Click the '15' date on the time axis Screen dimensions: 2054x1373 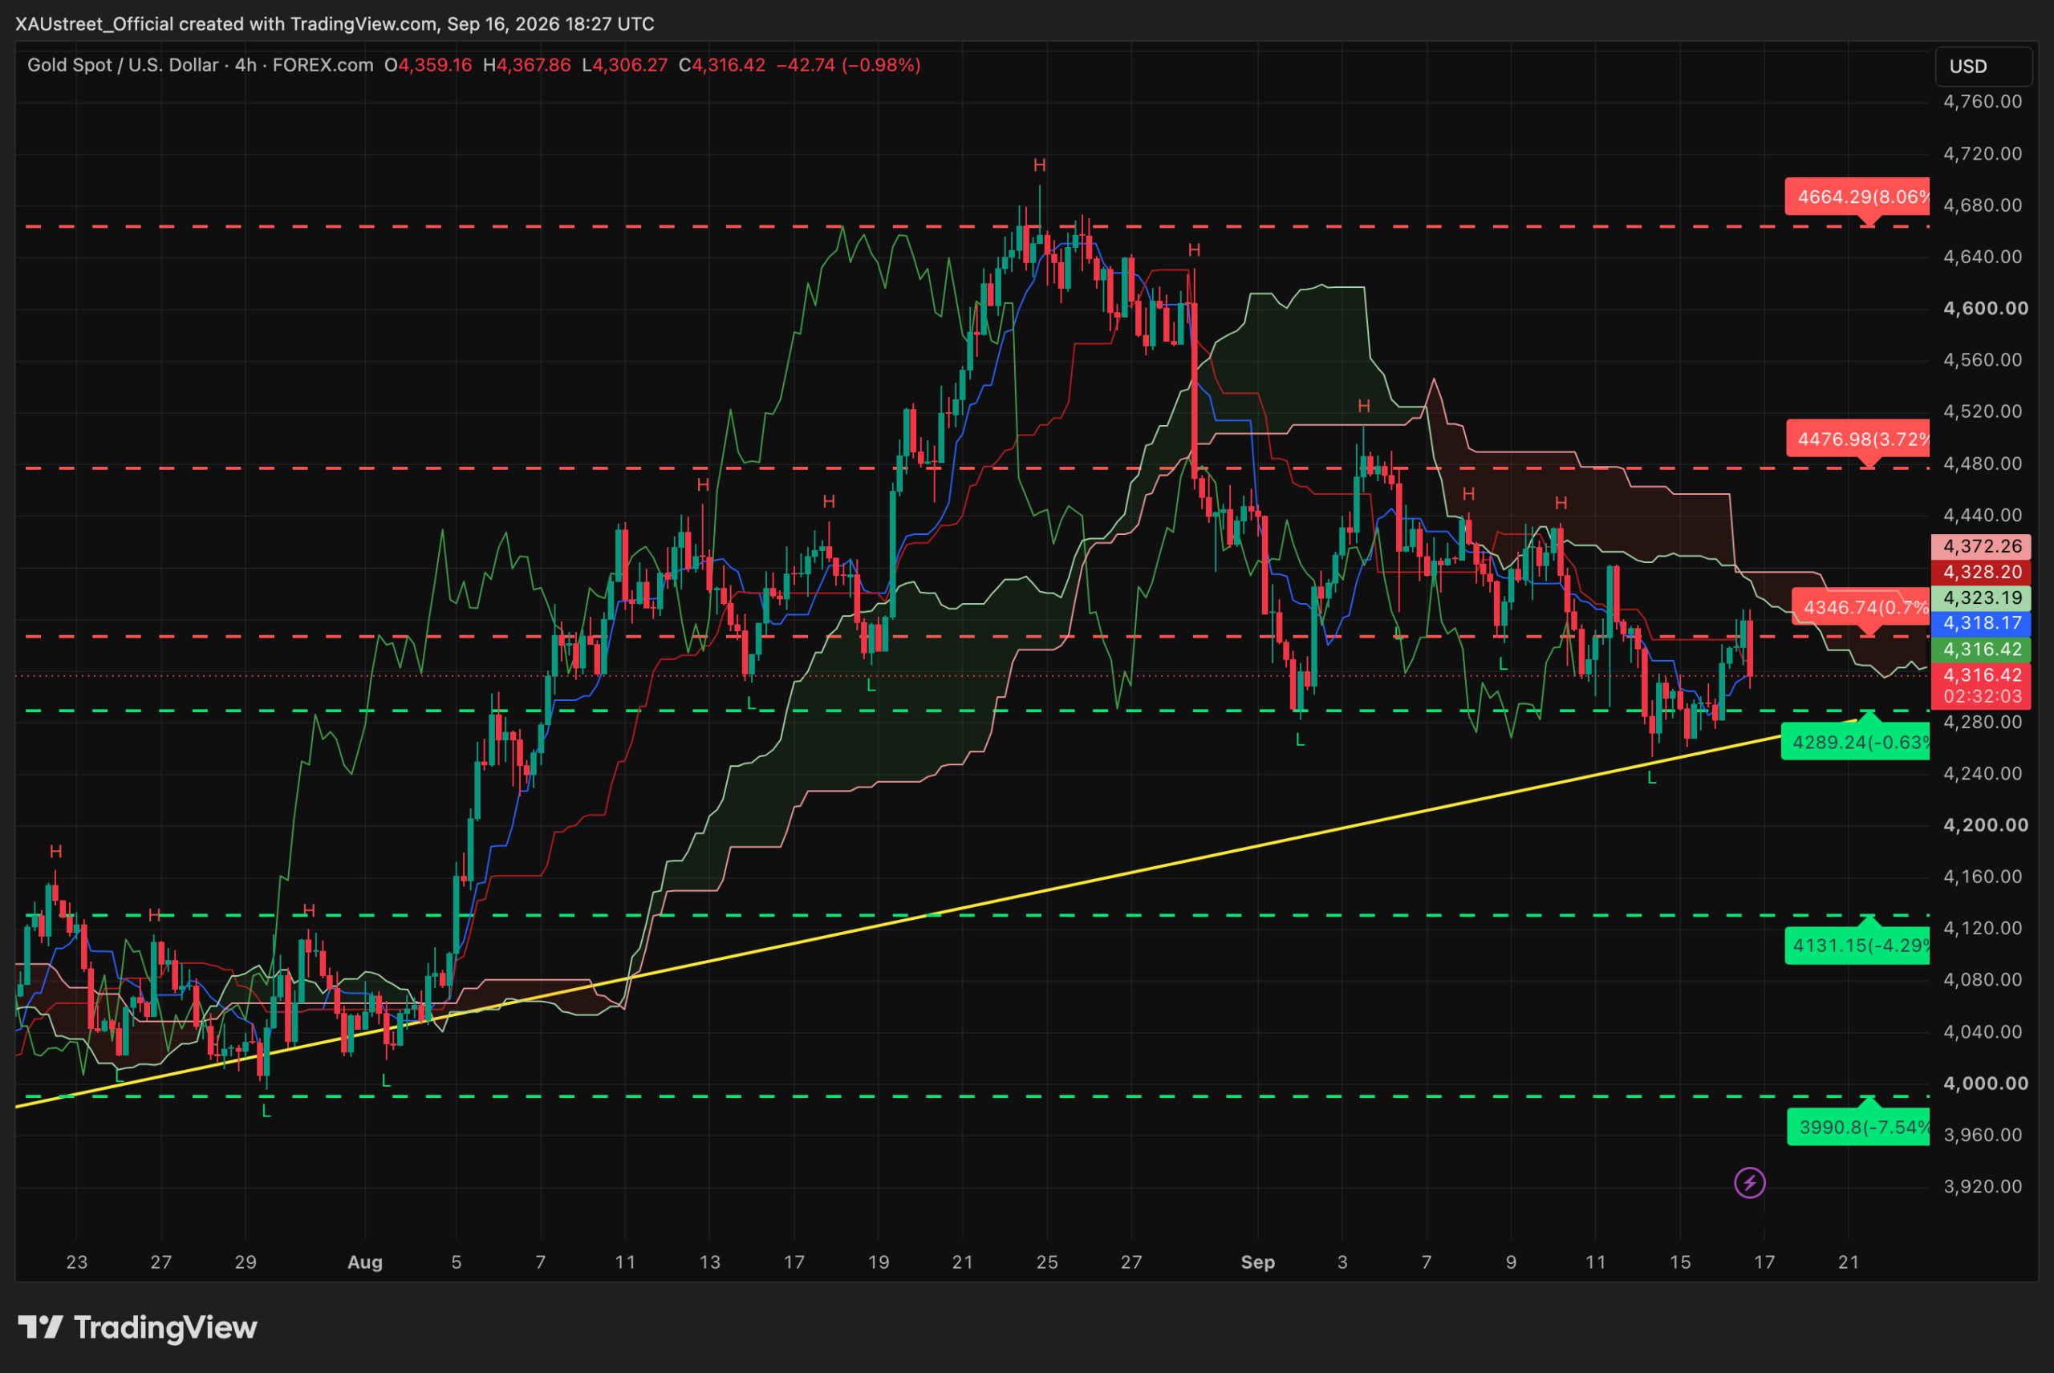1680,1262
